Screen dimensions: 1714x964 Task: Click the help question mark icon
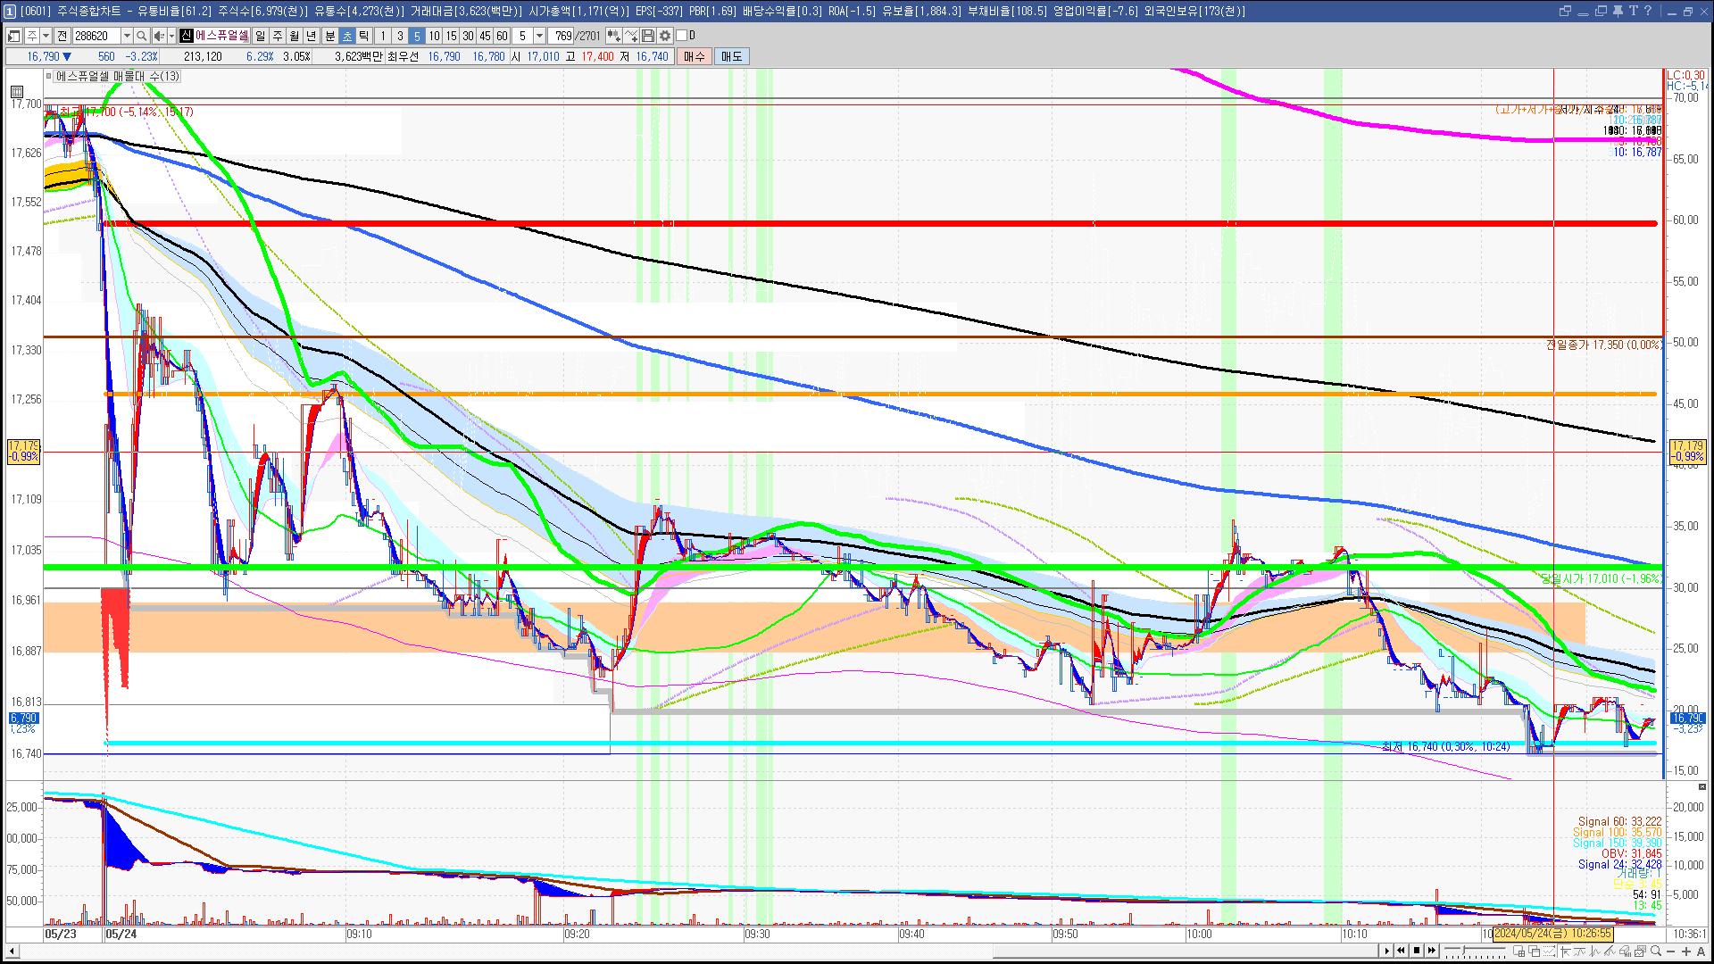pos(1648,11)
